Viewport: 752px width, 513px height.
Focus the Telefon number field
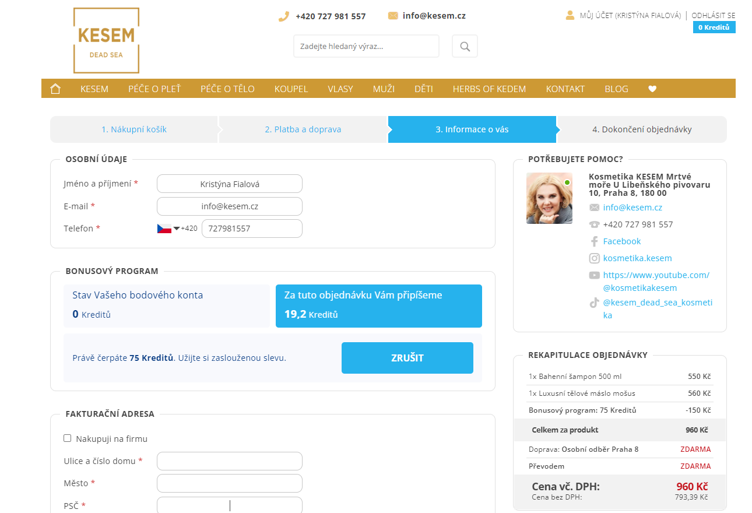tap(252, 229)
